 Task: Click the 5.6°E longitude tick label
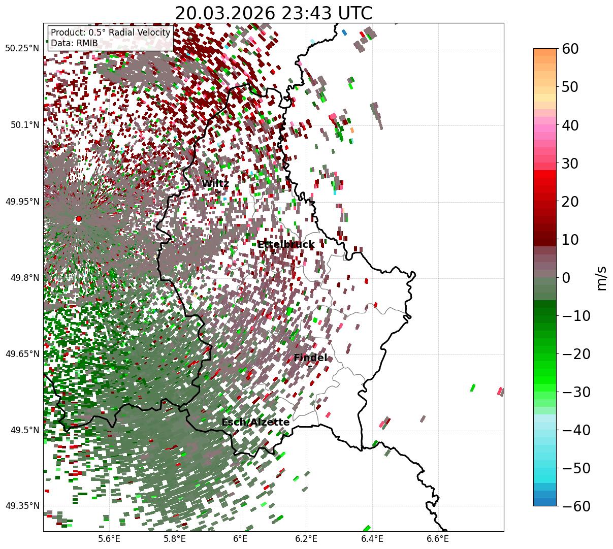[x=109, y=539]
